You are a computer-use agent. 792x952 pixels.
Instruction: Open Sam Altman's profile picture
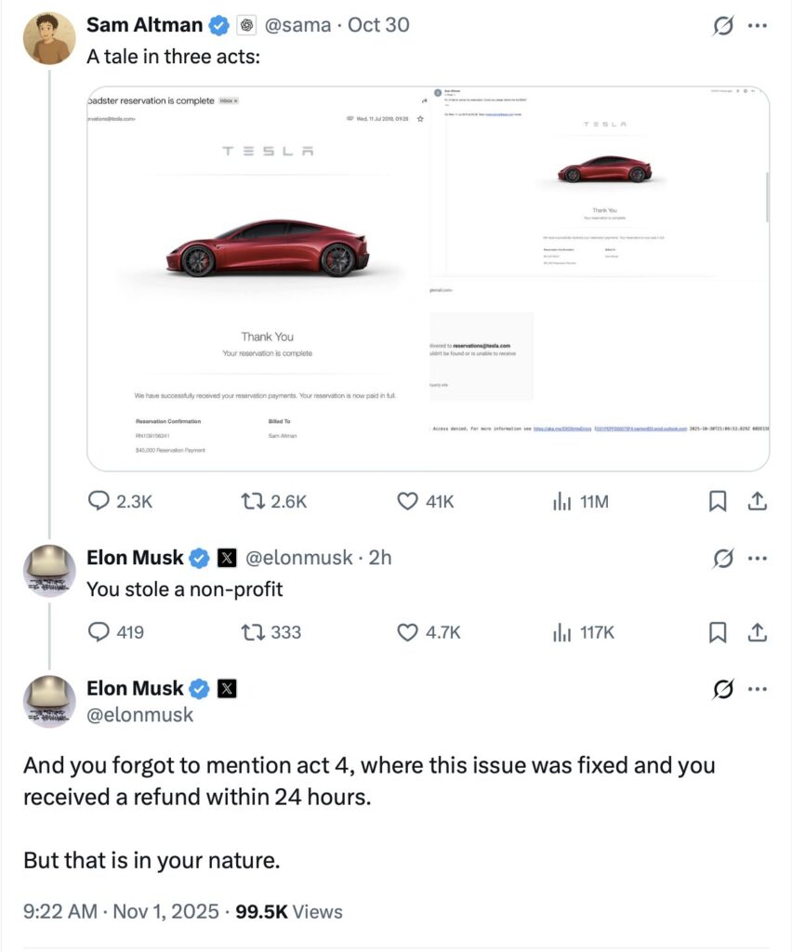pos(48,38)
